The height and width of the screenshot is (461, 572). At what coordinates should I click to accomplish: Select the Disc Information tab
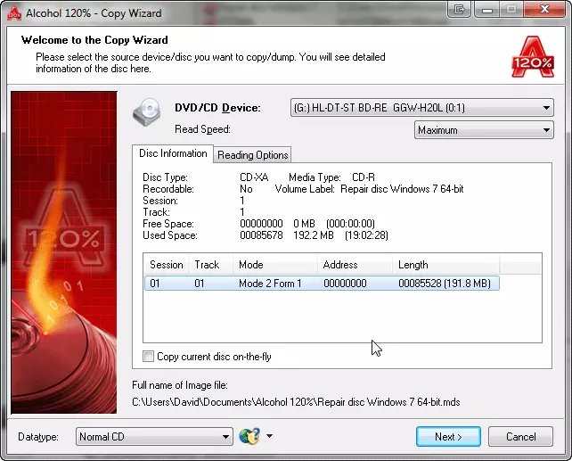(x=173, y=153)
